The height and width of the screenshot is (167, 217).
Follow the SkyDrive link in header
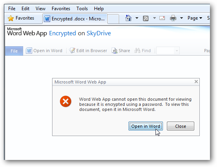pyautogui.click(x=99, y=33)
